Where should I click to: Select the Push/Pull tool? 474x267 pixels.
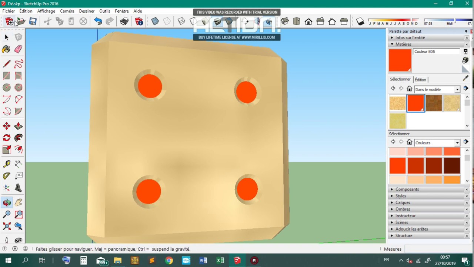[x=18, y=126]
